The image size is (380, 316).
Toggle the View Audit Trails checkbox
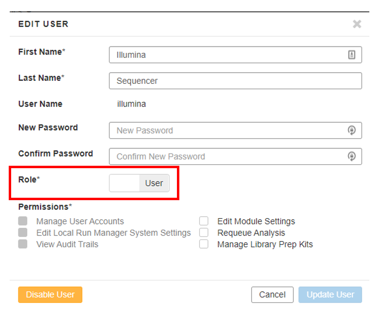coord(23,244)
